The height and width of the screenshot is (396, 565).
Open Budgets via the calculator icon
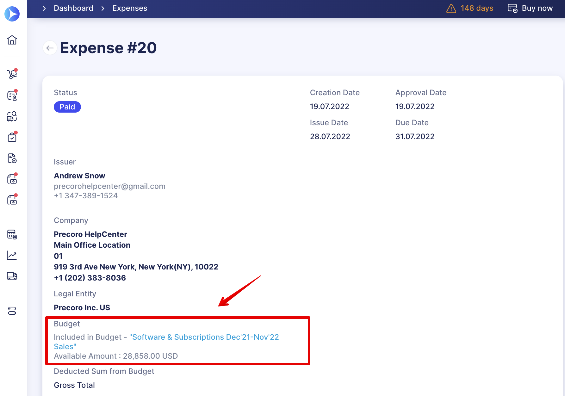pos(12,234)
